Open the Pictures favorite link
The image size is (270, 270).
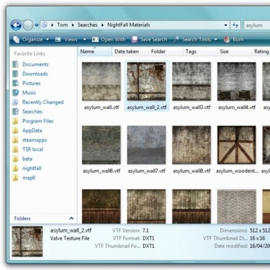31,83
